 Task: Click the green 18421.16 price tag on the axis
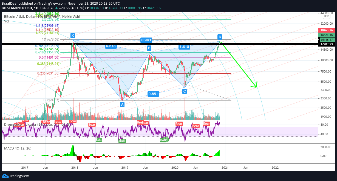[x=327, y=35]
